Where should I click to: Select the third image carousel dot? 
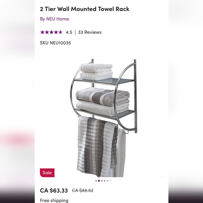tap(102, 181)
